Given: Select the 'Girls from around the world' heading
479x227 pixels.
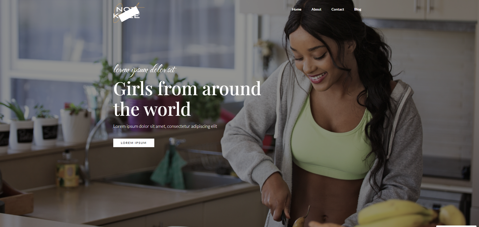Looking at the screenshot, I should (x=187, y=99).
